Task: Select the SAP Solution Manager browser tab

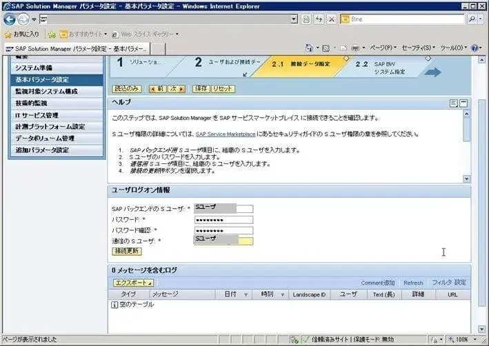Action: [77, 49]
